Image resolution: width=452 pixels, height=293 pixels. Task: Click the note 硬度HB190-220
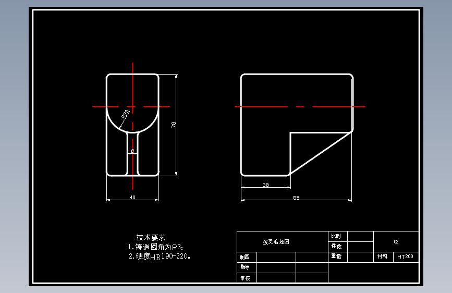point(160,256)
